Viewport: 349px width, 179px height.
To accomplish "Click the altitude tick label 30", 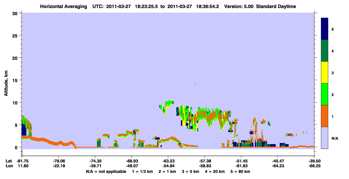I will pyautogui.click(x=16, y=13).
